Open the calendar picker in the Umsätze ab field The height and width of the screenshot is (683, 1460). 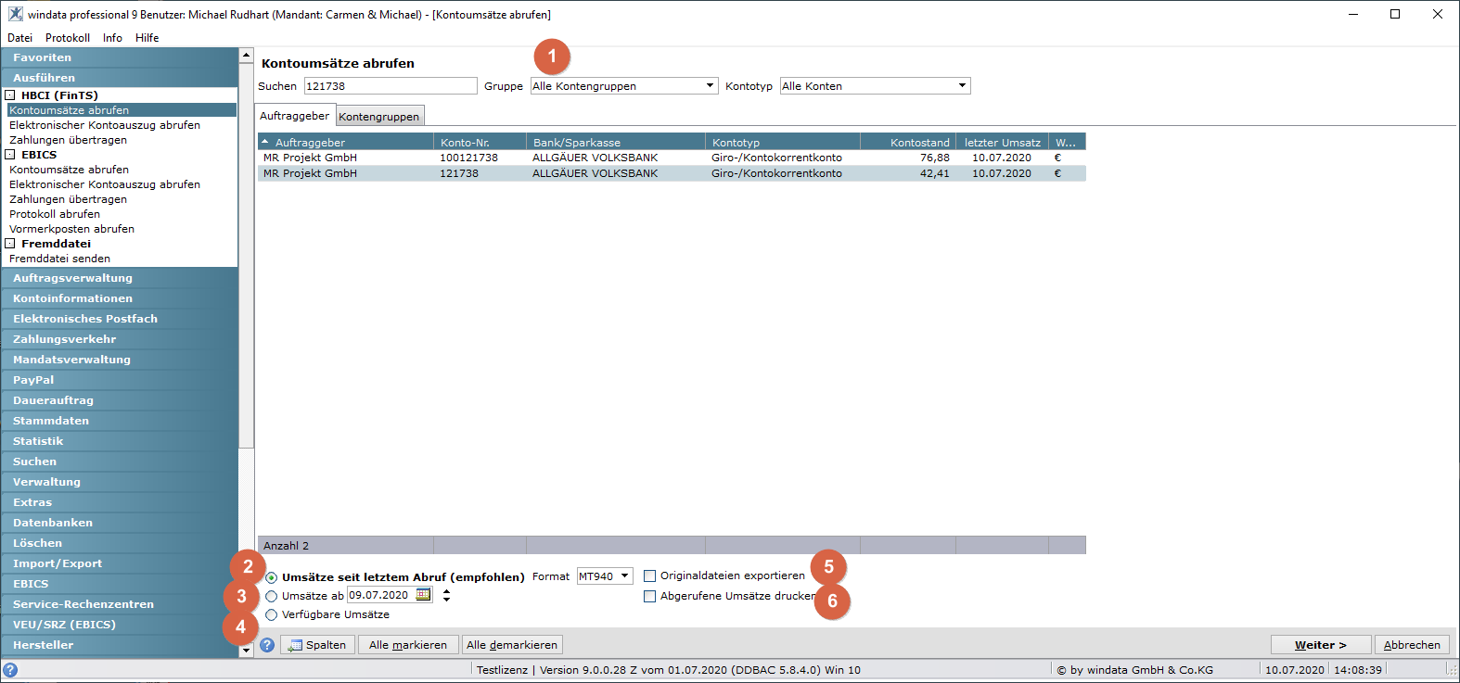tap(423, 595)
